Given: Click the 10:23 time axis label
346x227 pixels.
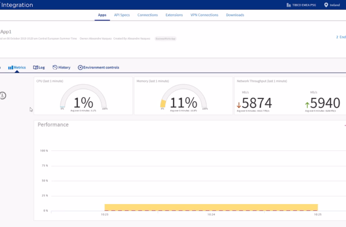Looking at the screenshot, I should coord(104,214).
